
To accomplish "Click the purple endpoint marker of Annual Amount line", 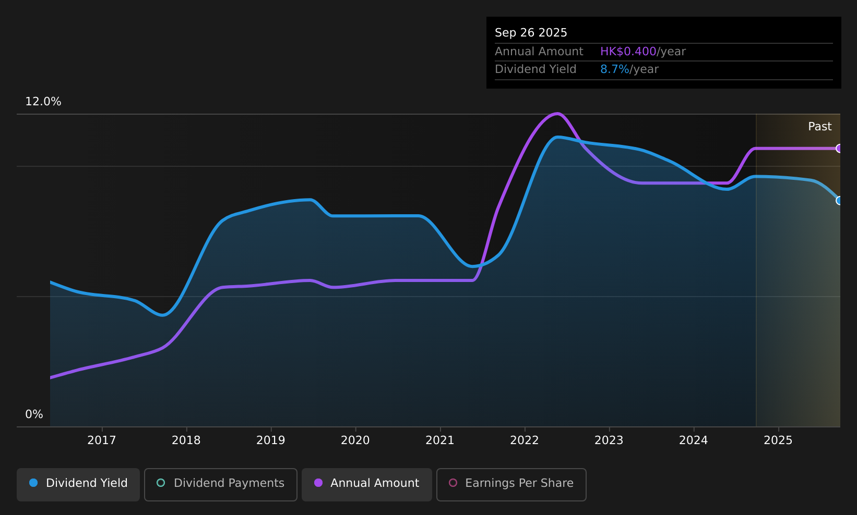I will 839,149.
